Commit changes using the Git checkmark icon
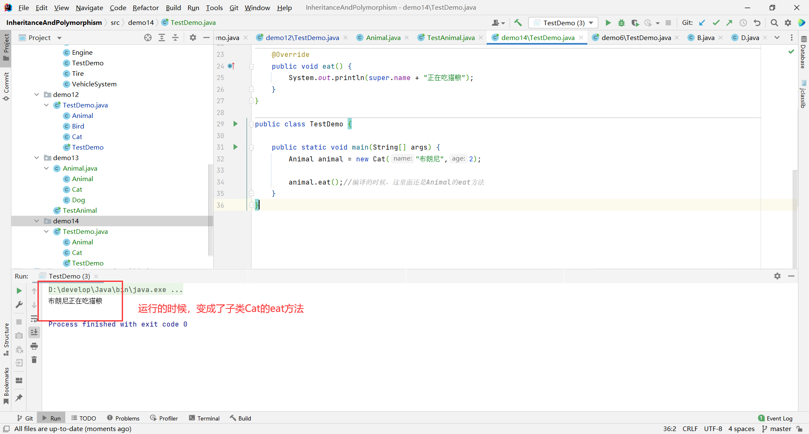 point(716,23)
